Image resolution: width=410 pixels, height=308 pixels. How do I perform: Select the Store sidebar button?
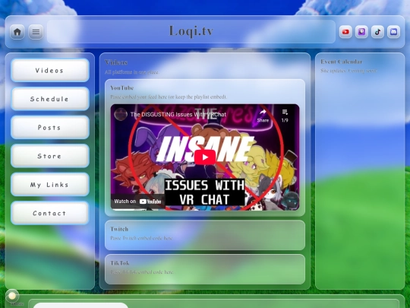[x=50, y=156]
